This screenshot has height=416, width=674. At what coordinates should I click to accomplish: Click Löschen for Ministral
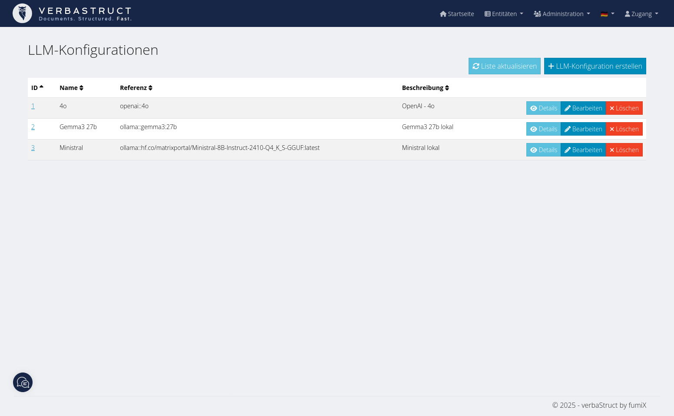[624, 150]
